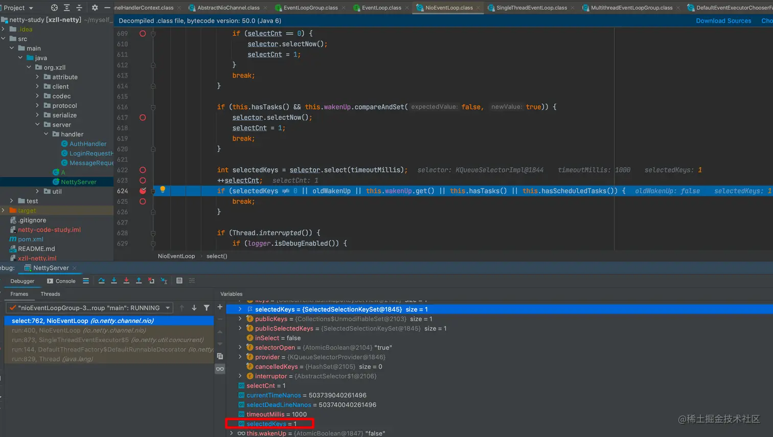Toggle code fold marker on line 628
The width and height of the screenshot is (773, 437).
pos(153,233)
